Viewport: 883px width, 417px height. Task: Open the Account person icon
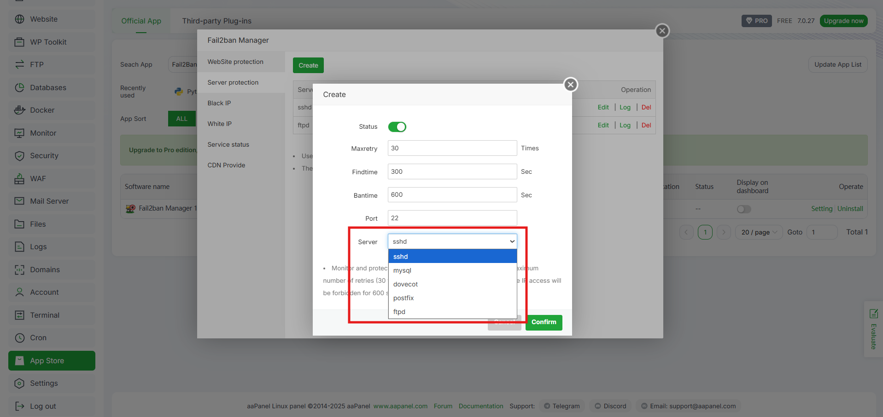(19, 292)
